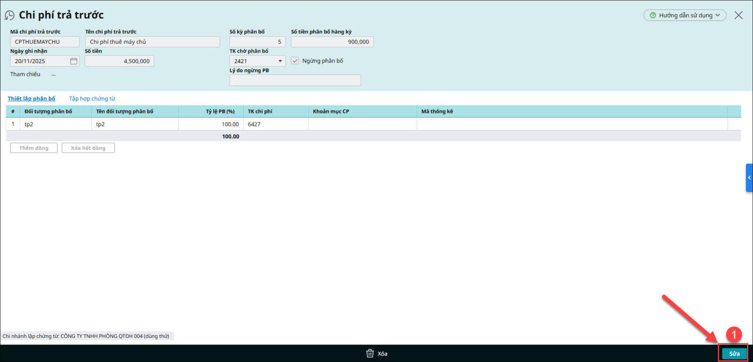Toggle the Ngừng phân bổ checkbox
753x362 pixels.
tap(295, 61)
